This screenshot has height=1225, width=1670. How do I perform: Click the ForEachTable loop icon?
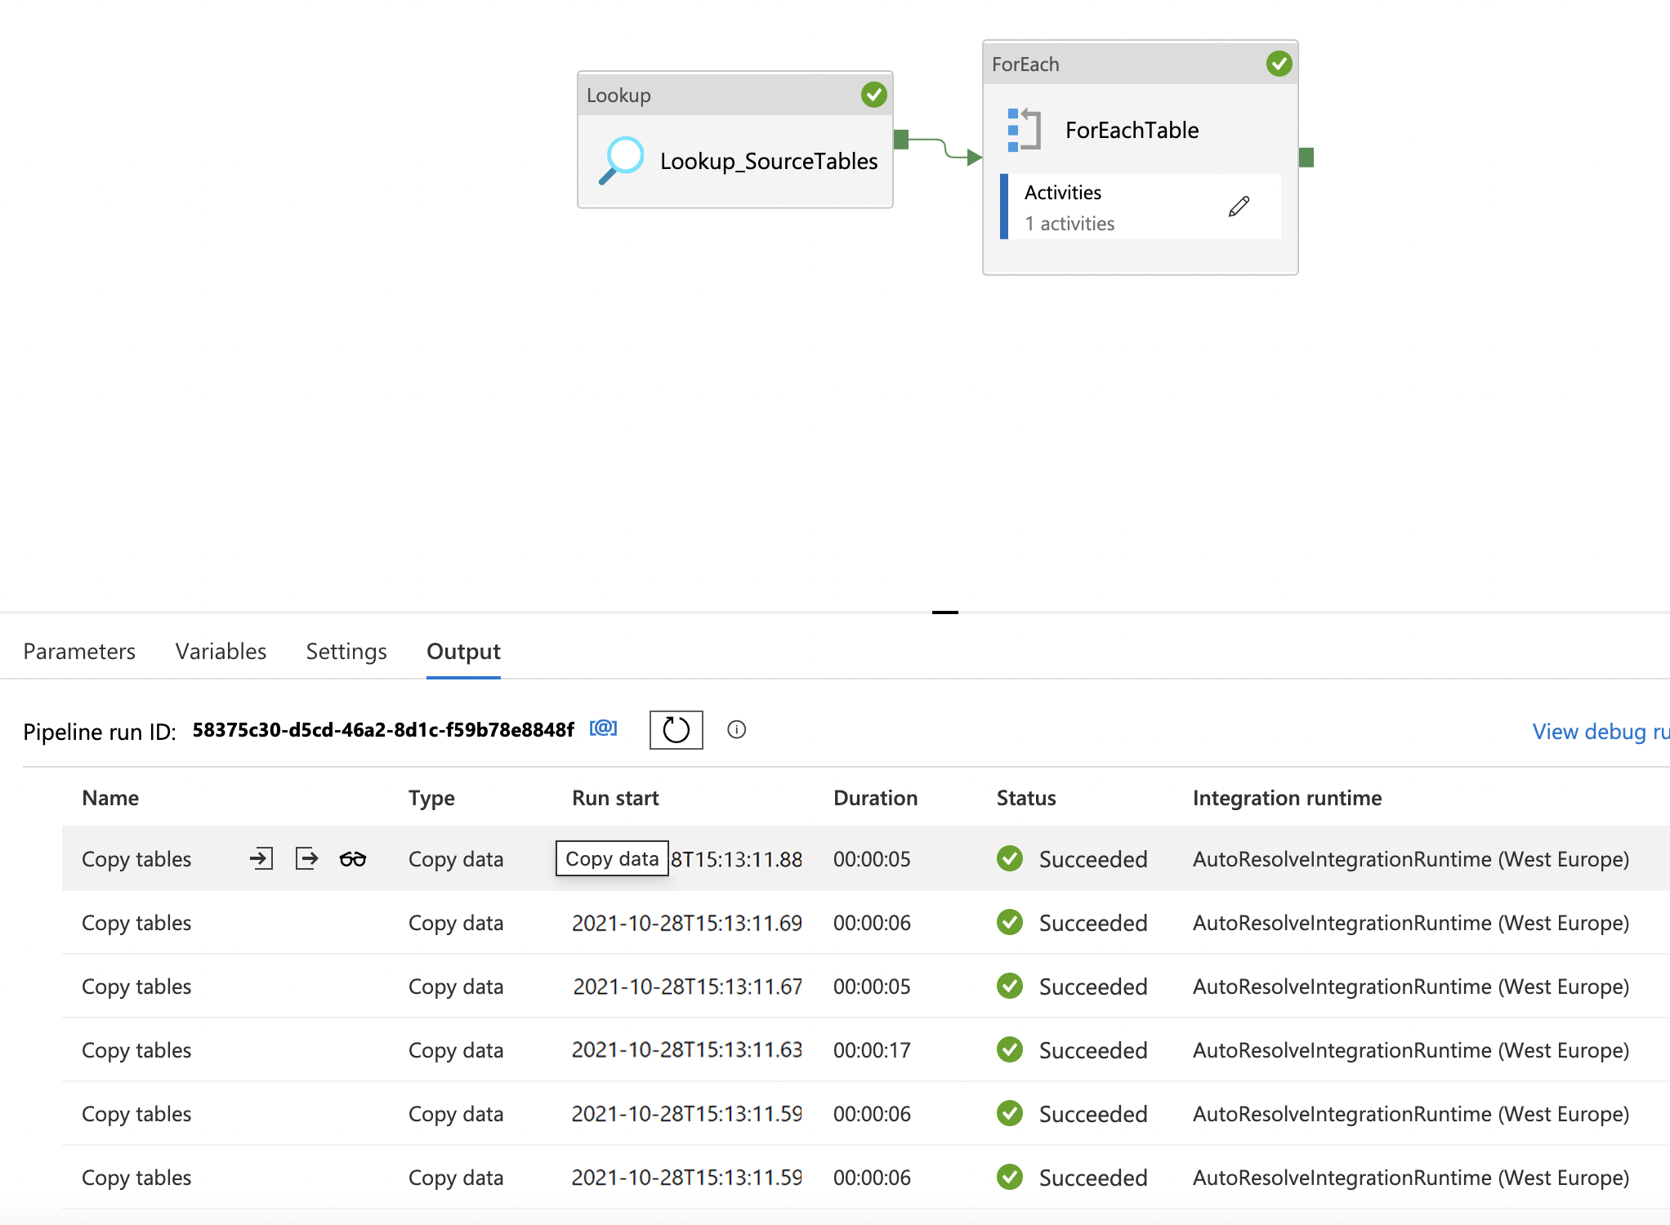point(1024,130)
